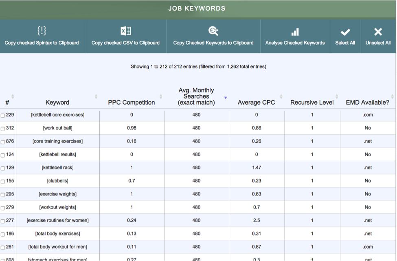Click the EMD Available? column header
Screen dimensions: 397x261
[367, 103]
